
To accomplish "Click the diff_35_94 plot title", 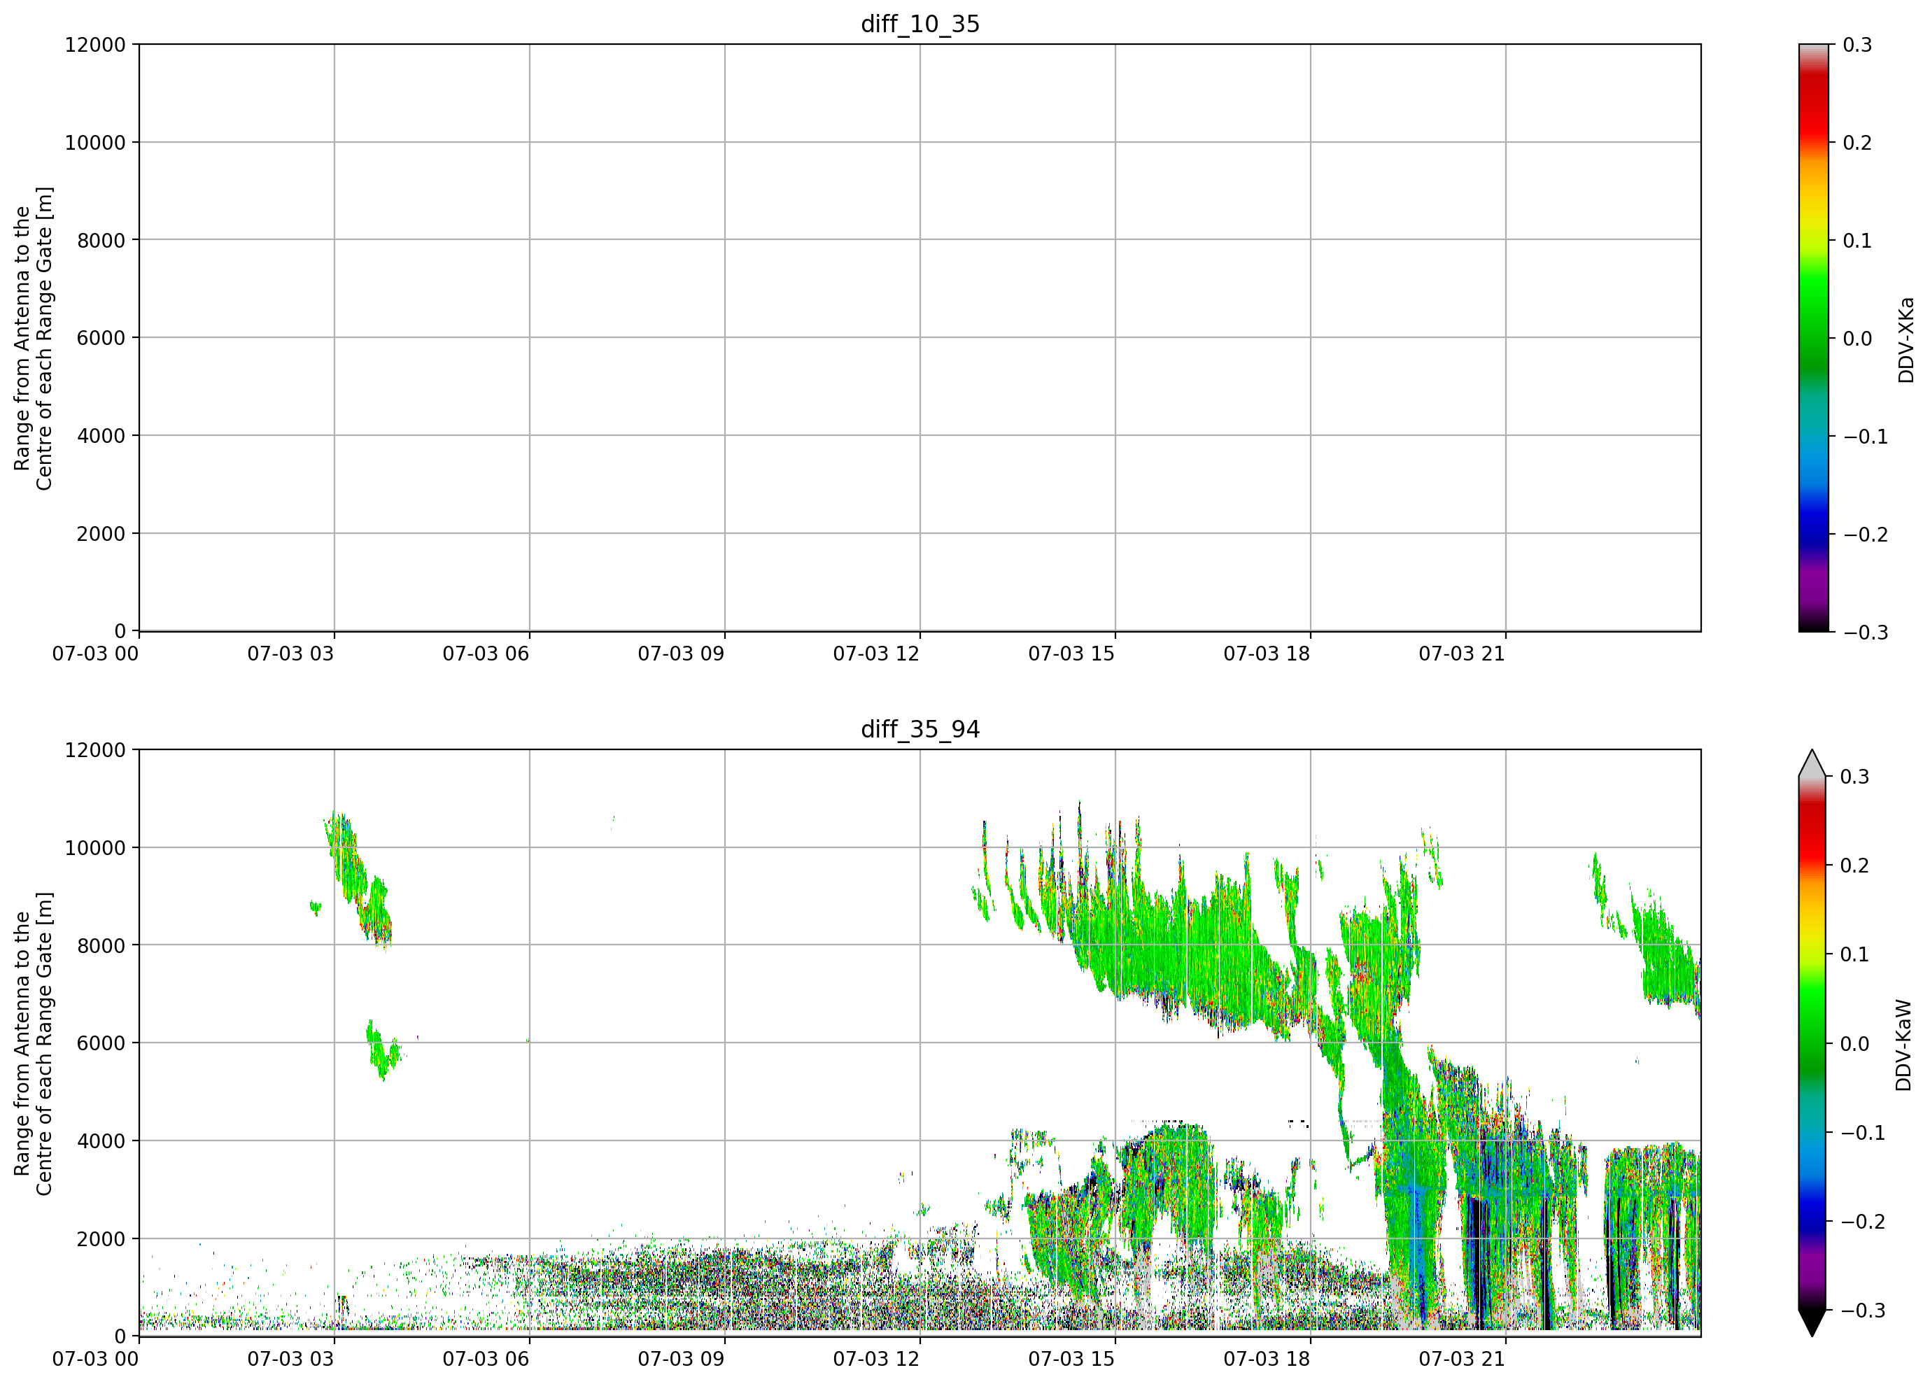I will [920, 729].
